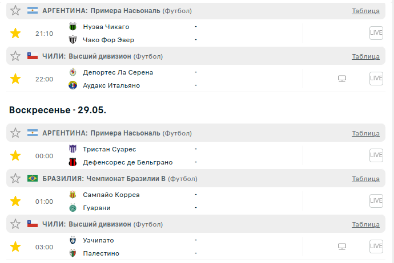This screenshot has width=394, height=263.
Task: Click the Аудакс Итальяно team crest
Action: 73,85
